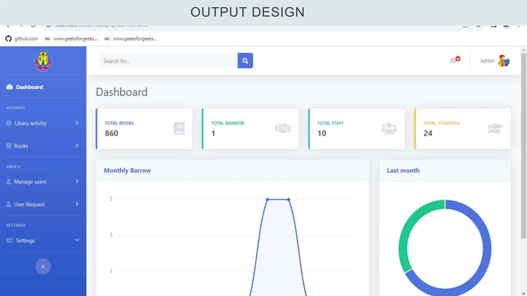Expand the Libary activity chevron
The height and width of the screenshot is (296, 527).
point(77,123)
